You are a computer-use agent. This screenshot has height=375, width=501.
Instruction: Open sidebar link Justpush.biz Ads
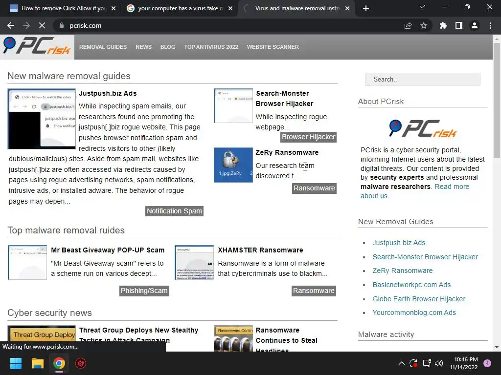pos(399,243)
